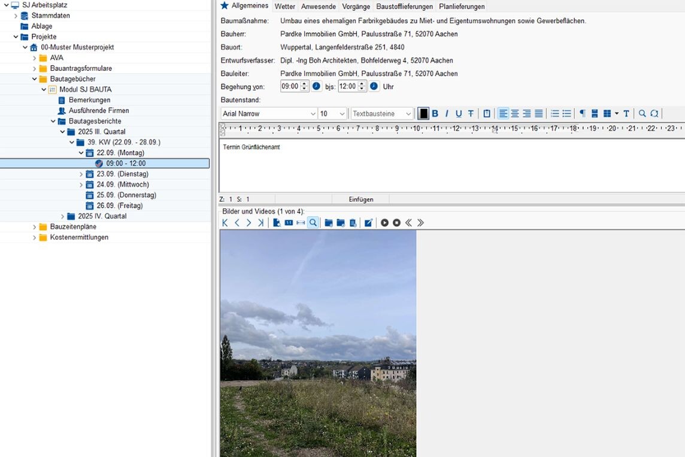This screenshot has height=457, width=685.
Task: Activate the magnifier zoom tool for images
Action: (x=313, y=223)
